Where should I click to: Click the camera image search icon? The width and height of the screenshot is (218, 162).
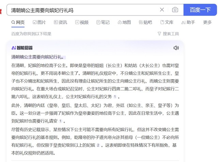point(175,10)
